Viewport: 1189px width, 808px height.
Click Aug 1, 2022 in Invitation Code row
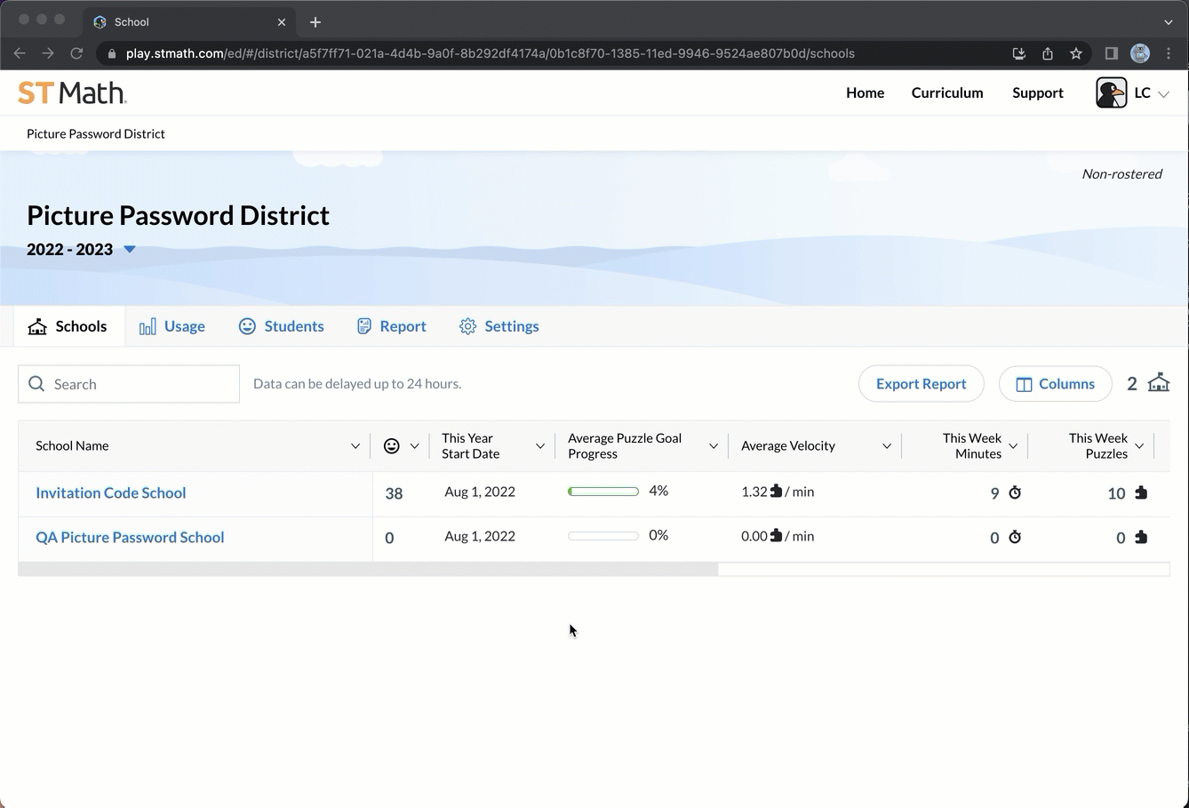point(480,492)
